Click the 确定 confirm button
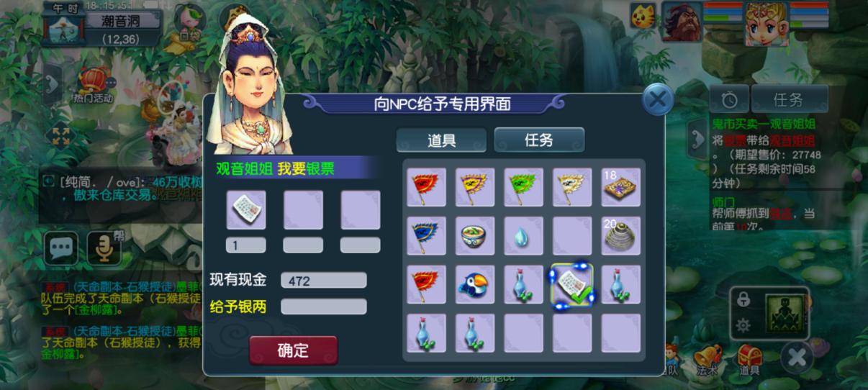The width and height of the screenshot is (868, 390). pos(294,350)
